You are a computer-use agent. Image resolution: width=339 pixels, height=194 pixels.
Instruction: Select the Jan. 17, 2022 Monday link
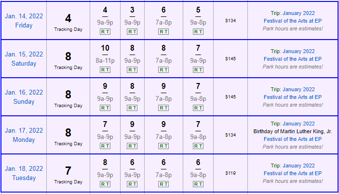(x=24, y=135)
